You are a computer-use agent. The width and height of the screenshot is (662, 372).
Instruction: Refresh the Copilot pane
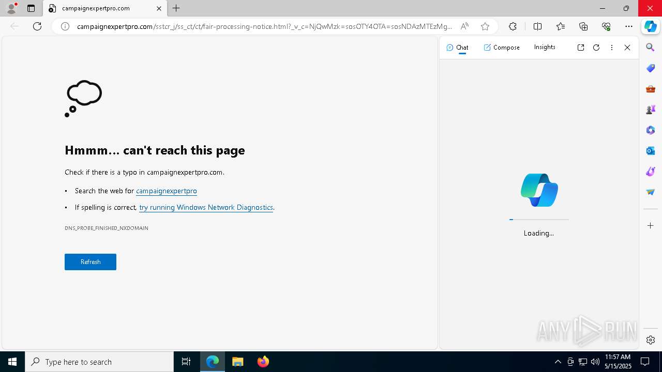(596, 48)
